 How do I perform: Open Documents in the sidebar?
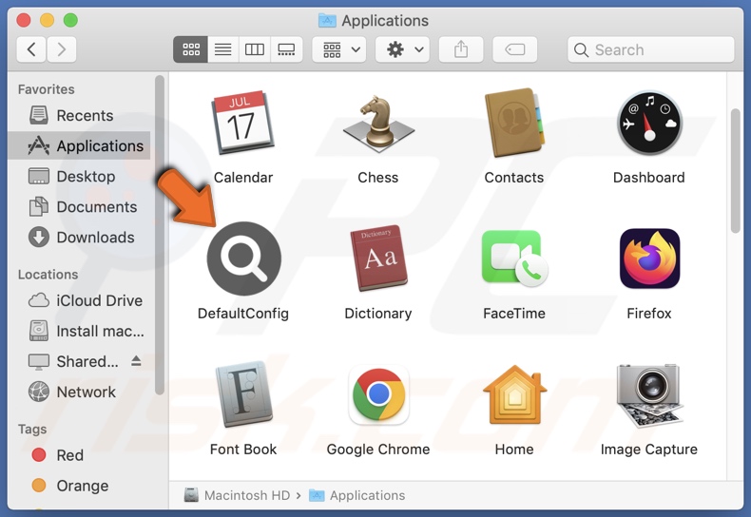80,207
